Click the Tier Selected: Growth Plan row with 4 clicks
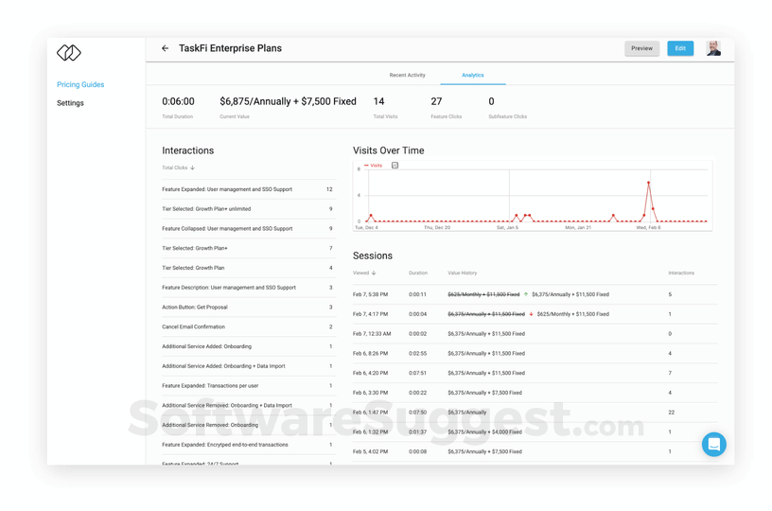 click(249, 269)
